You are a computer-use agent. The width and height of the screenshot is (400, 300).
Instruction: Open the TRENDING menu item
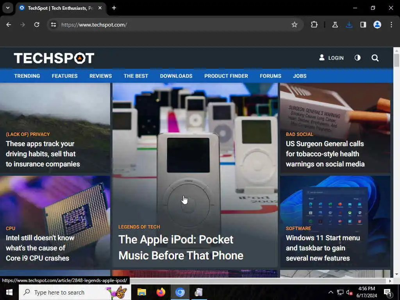pos(27,76)
